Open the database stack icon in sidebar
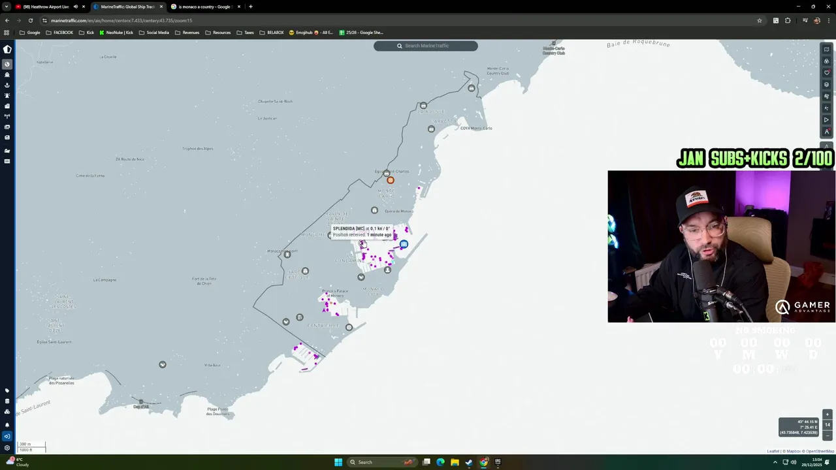This screenshot has width=836, height=470. point(7,401)
